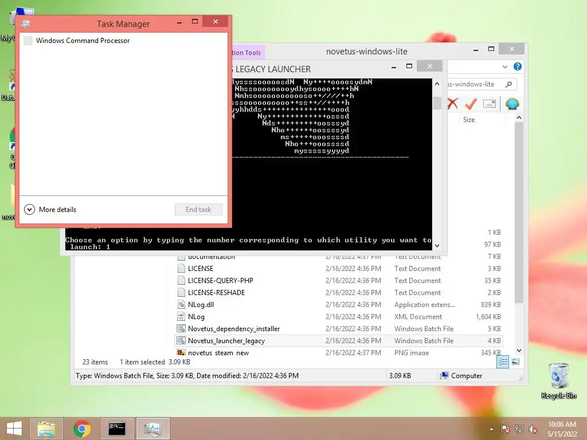Select the LICENSE-QUERY-PHP file
Image resolution: width=587 pixels, height=440 pixels.
click(339, 281)
